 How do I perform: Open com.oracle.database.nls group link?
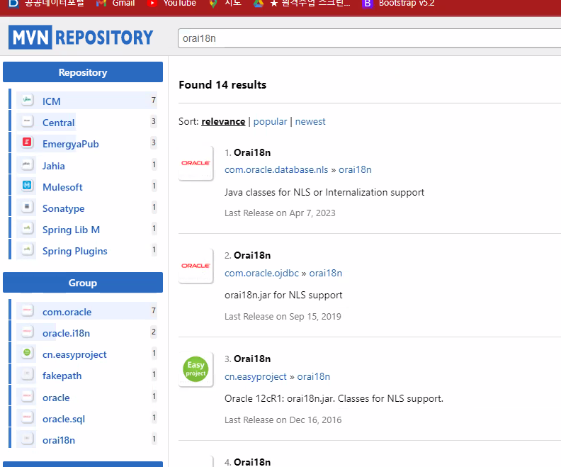(x=276, y=169)
